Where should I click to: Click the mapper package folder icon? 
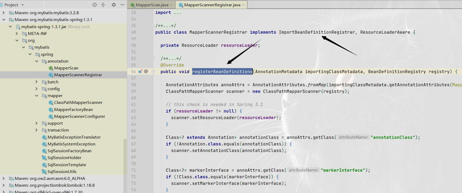[x=44, y=96]
